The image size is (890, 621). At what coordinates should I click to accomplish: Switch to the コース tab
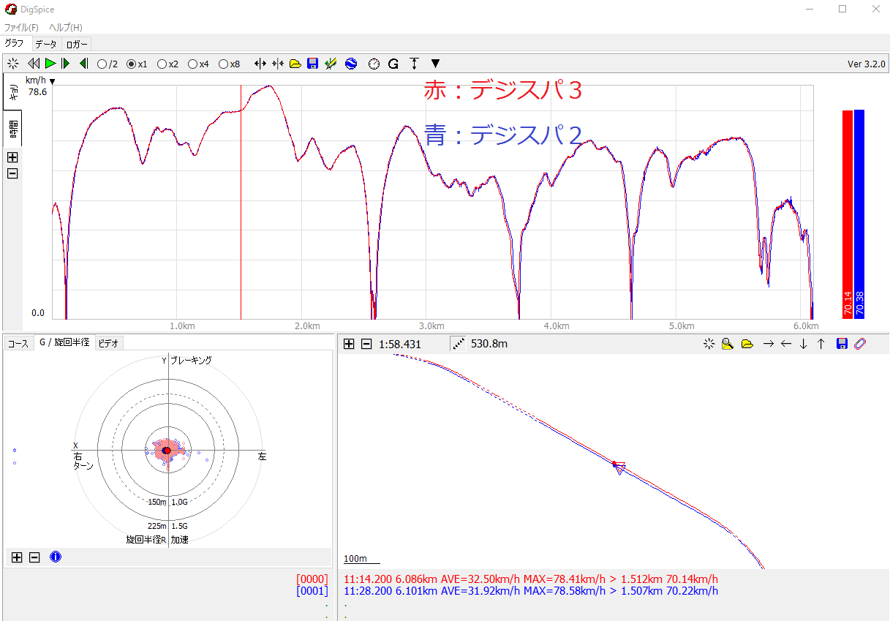tap(18, 343)
